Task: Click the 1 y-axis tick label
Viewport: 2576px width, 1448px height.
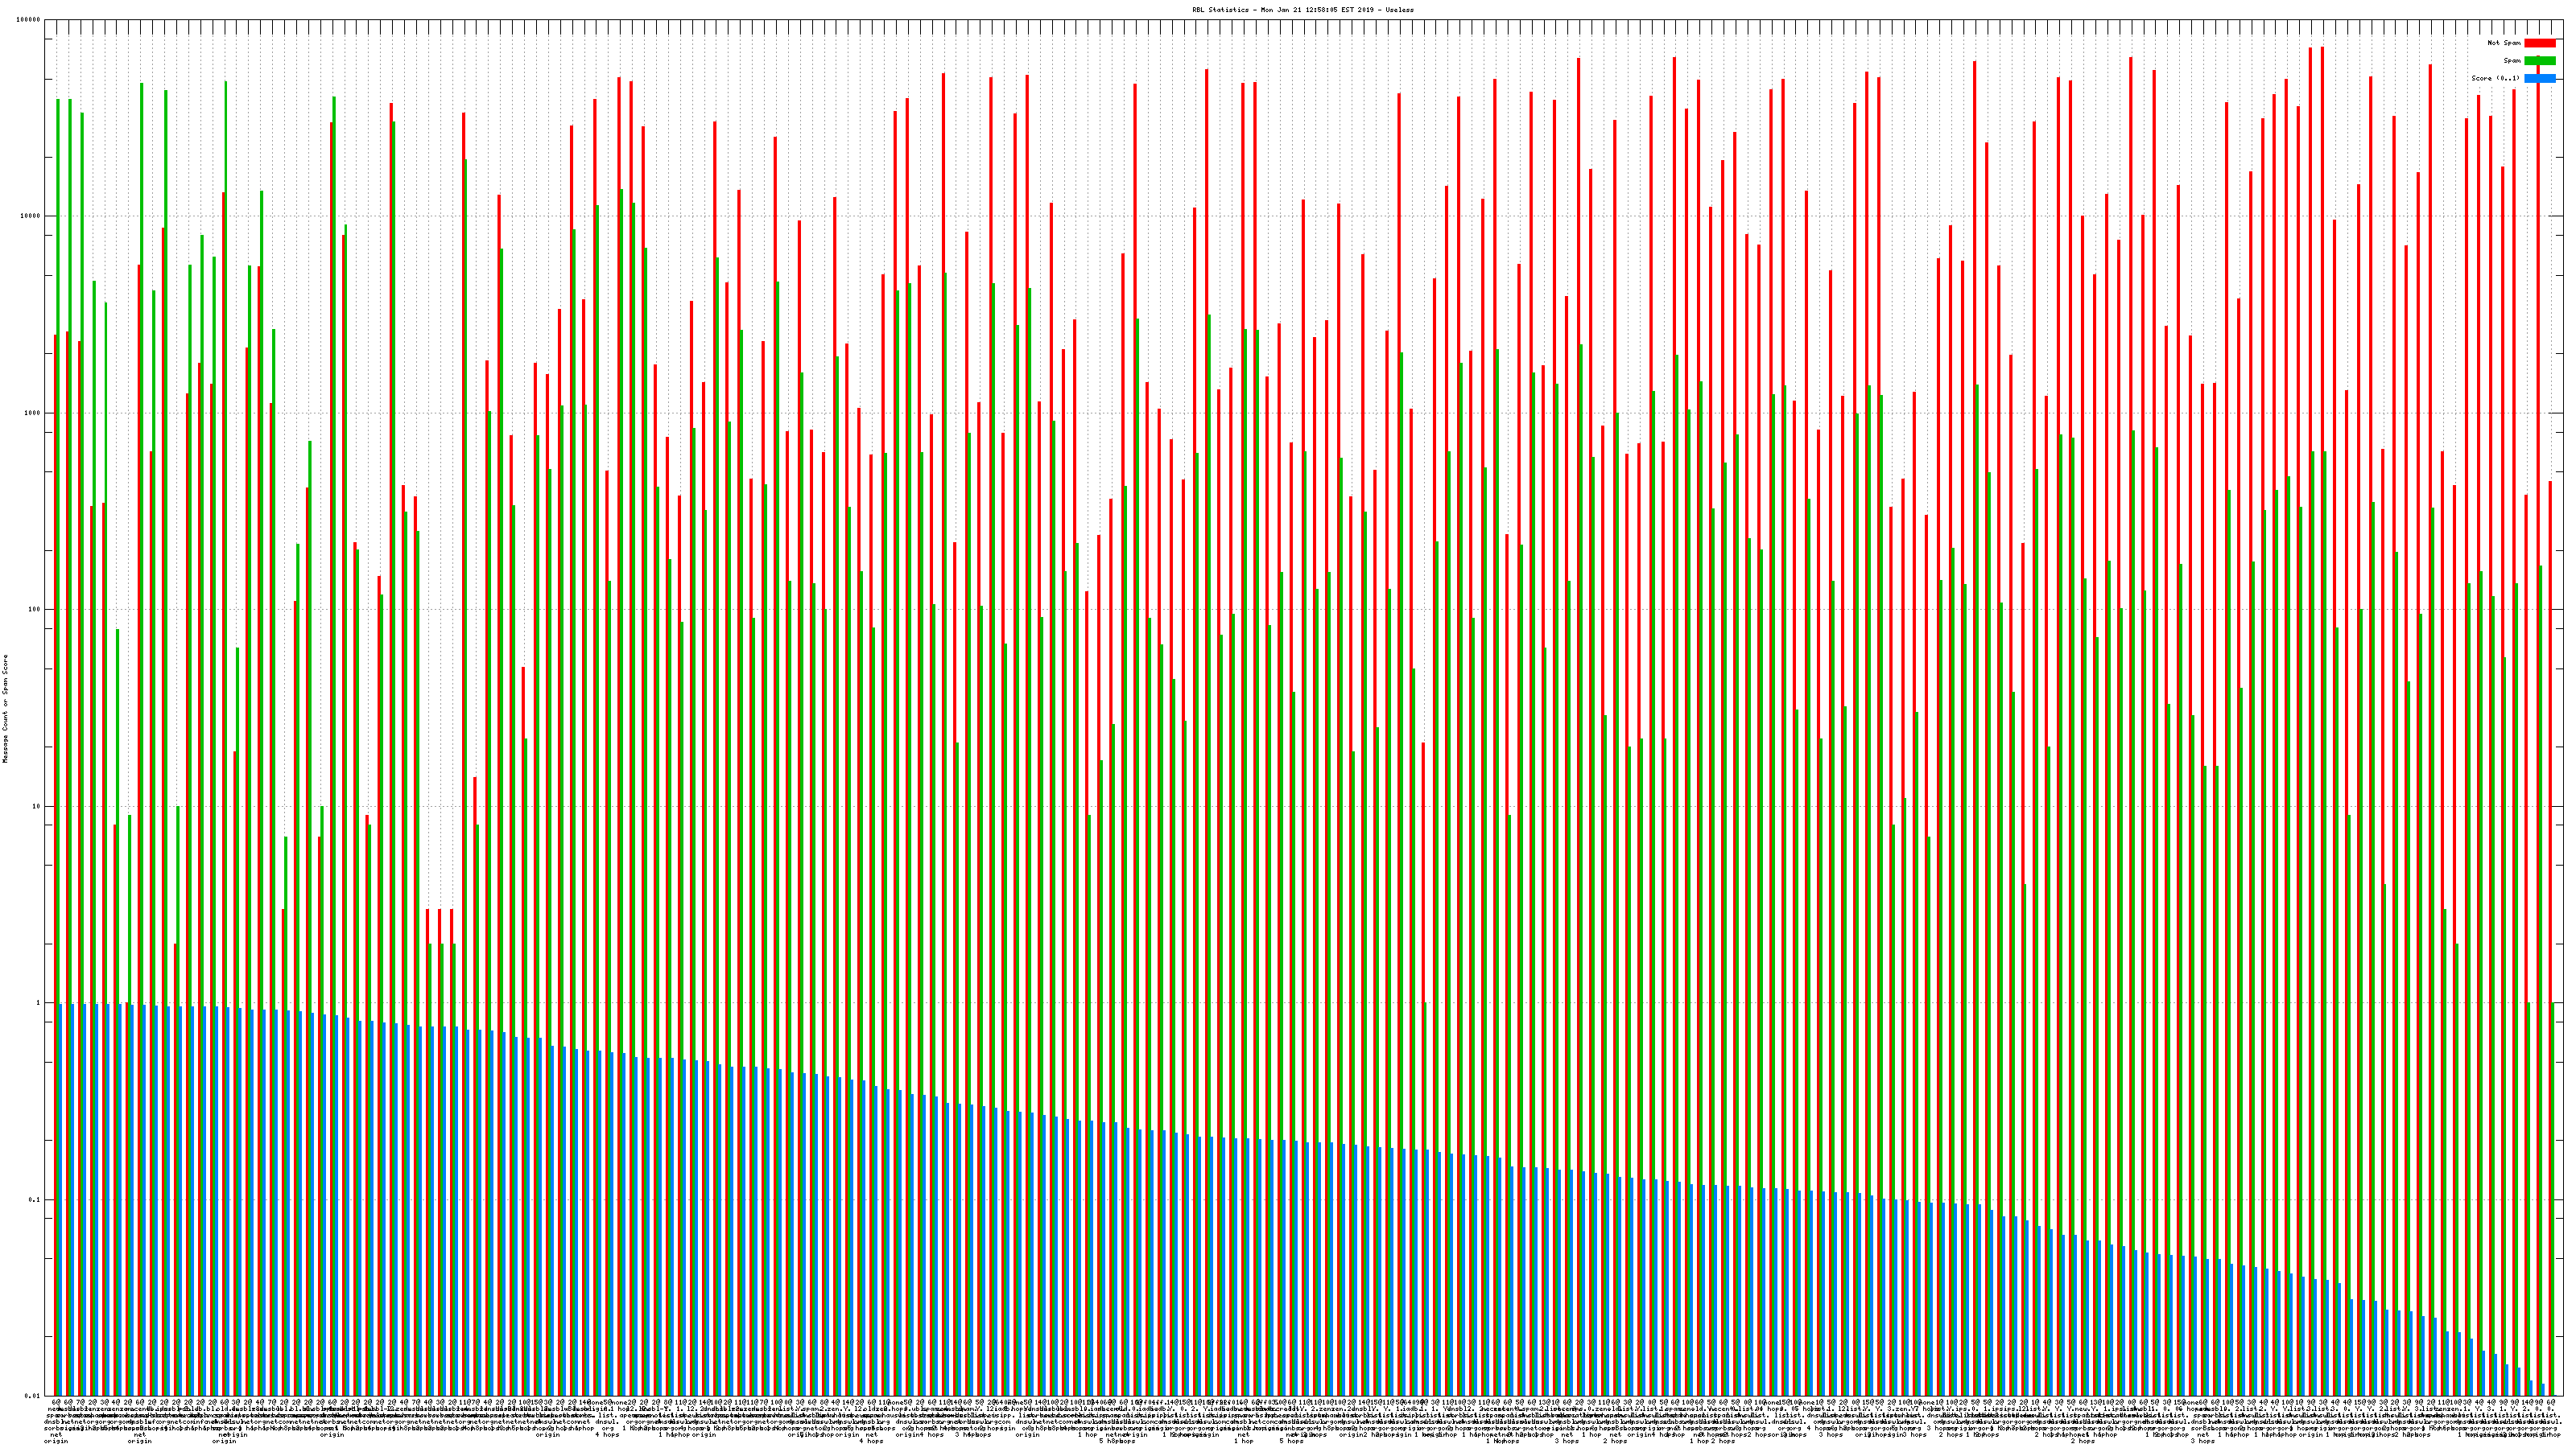Action: [39, 1003]
